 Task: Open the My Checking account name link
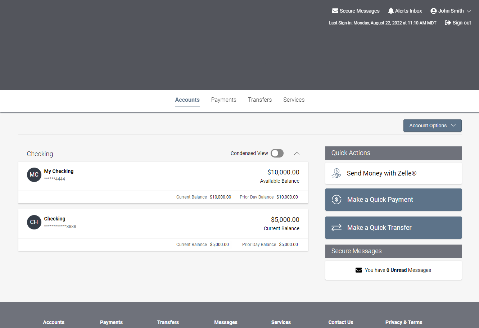coord(59,171)
